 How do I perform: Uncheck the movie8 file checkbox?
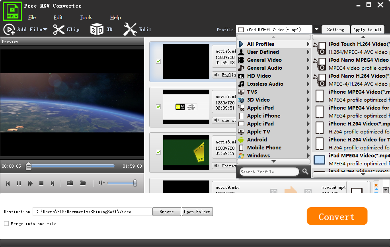pyautogui.click(x=158, y=152)
